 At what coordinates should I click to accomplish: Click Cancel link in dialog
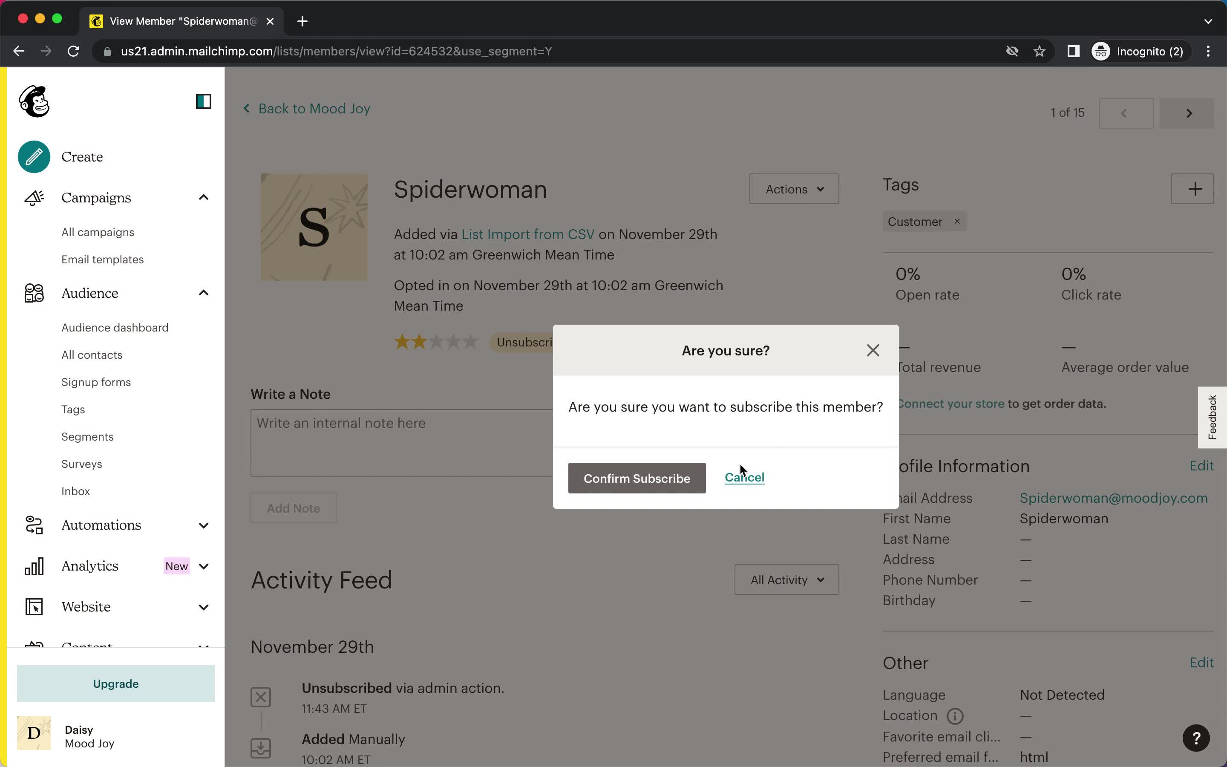745,477
